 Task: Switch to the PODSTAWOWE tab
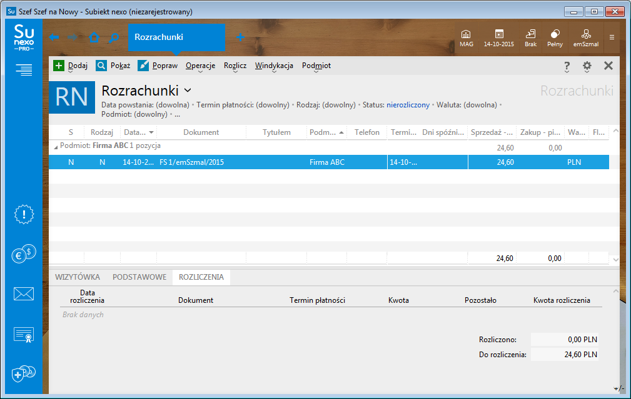click(139, 277)
